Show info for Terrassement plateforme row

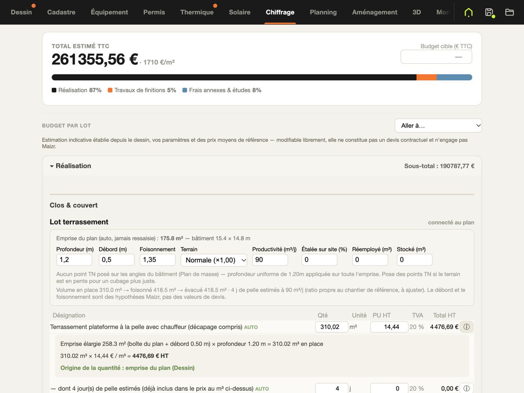click(x=466, y=327)
